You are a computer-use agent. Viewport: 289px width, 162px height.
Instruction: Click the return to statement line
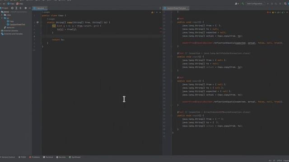[58, 40]
